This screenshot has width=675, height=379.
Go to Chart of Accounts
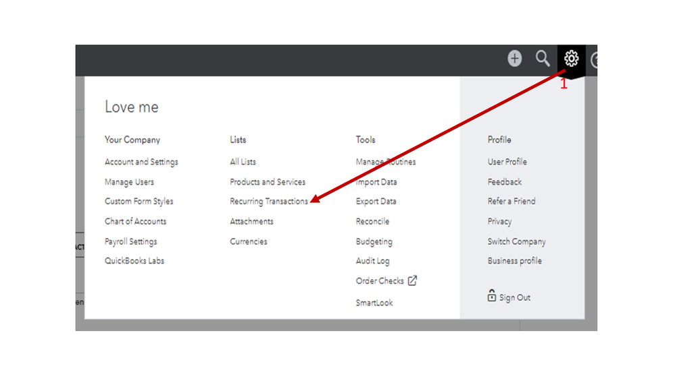coord(135,221)
